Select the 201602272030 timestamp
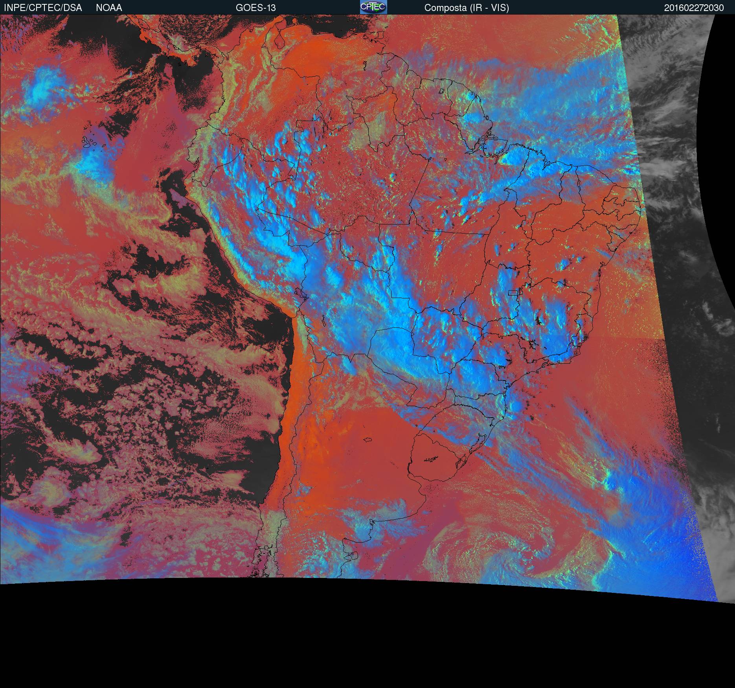Screen dimensions: 735x688 (694, 8)
